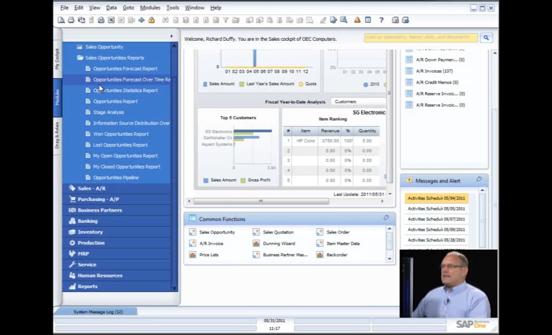This screenshot has height=335, width=552.
Task: Click the dashboard horizontal scrollbar thumb
Action: point(260,201)
